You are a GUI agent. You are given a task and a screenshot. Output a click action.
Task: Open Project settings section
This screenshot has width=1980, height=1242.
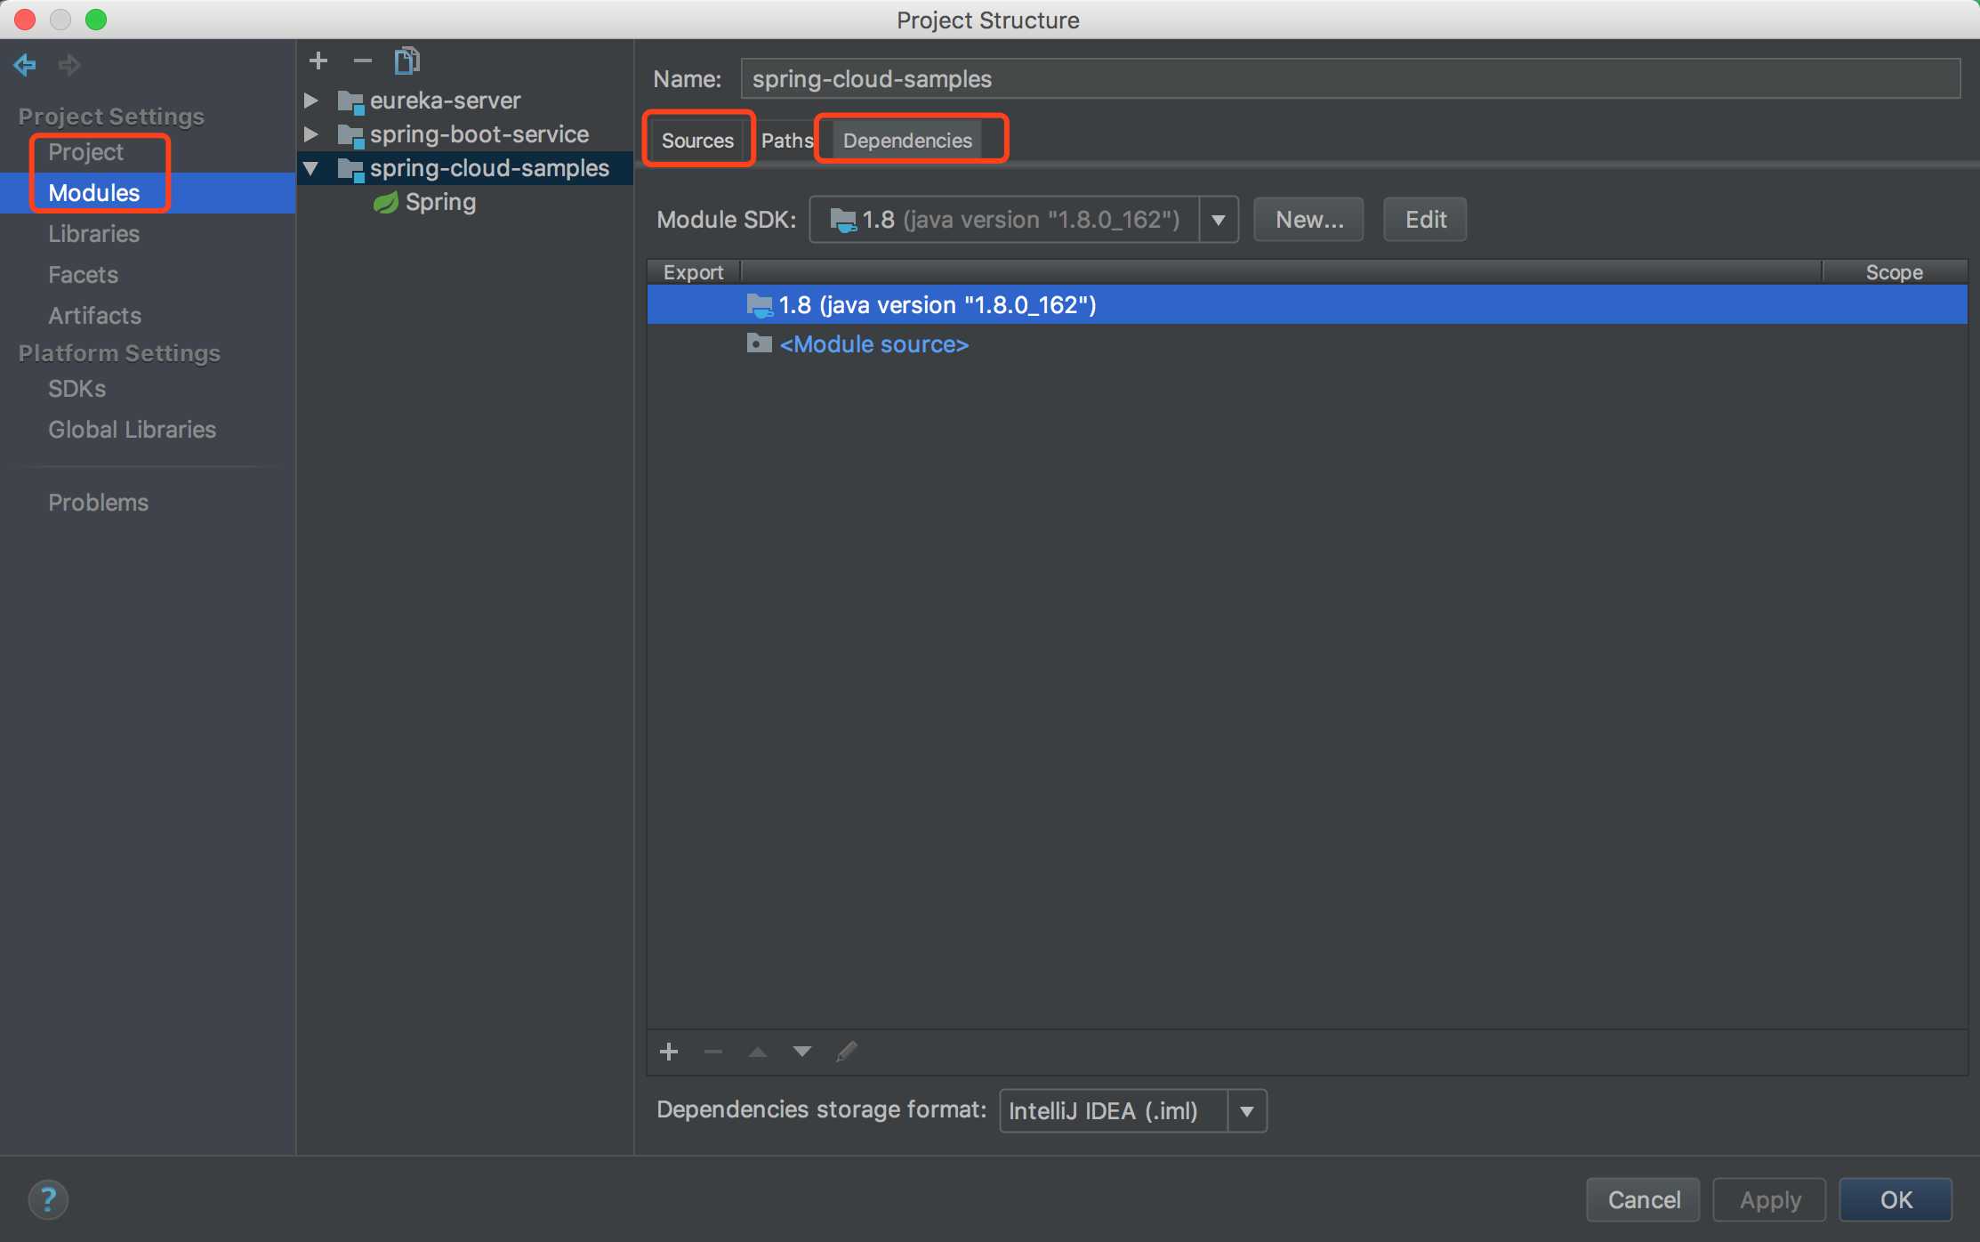[x=85, y=152]
